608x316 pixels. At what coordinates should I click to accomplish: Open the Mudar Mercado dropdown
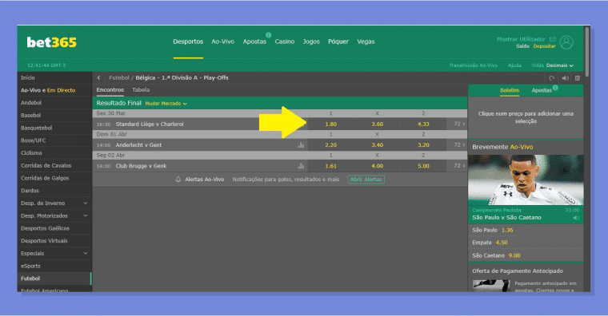(166, 104)
